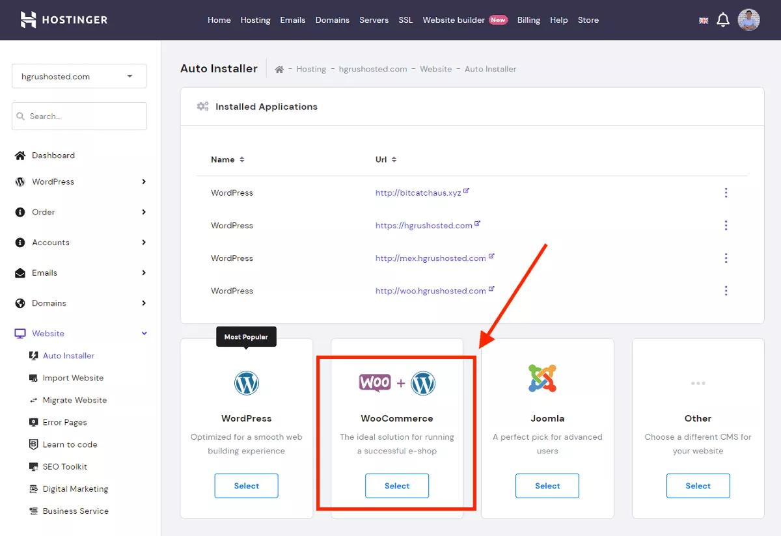
Task: Click the Domains globe icon
Action: click(20, 303)
